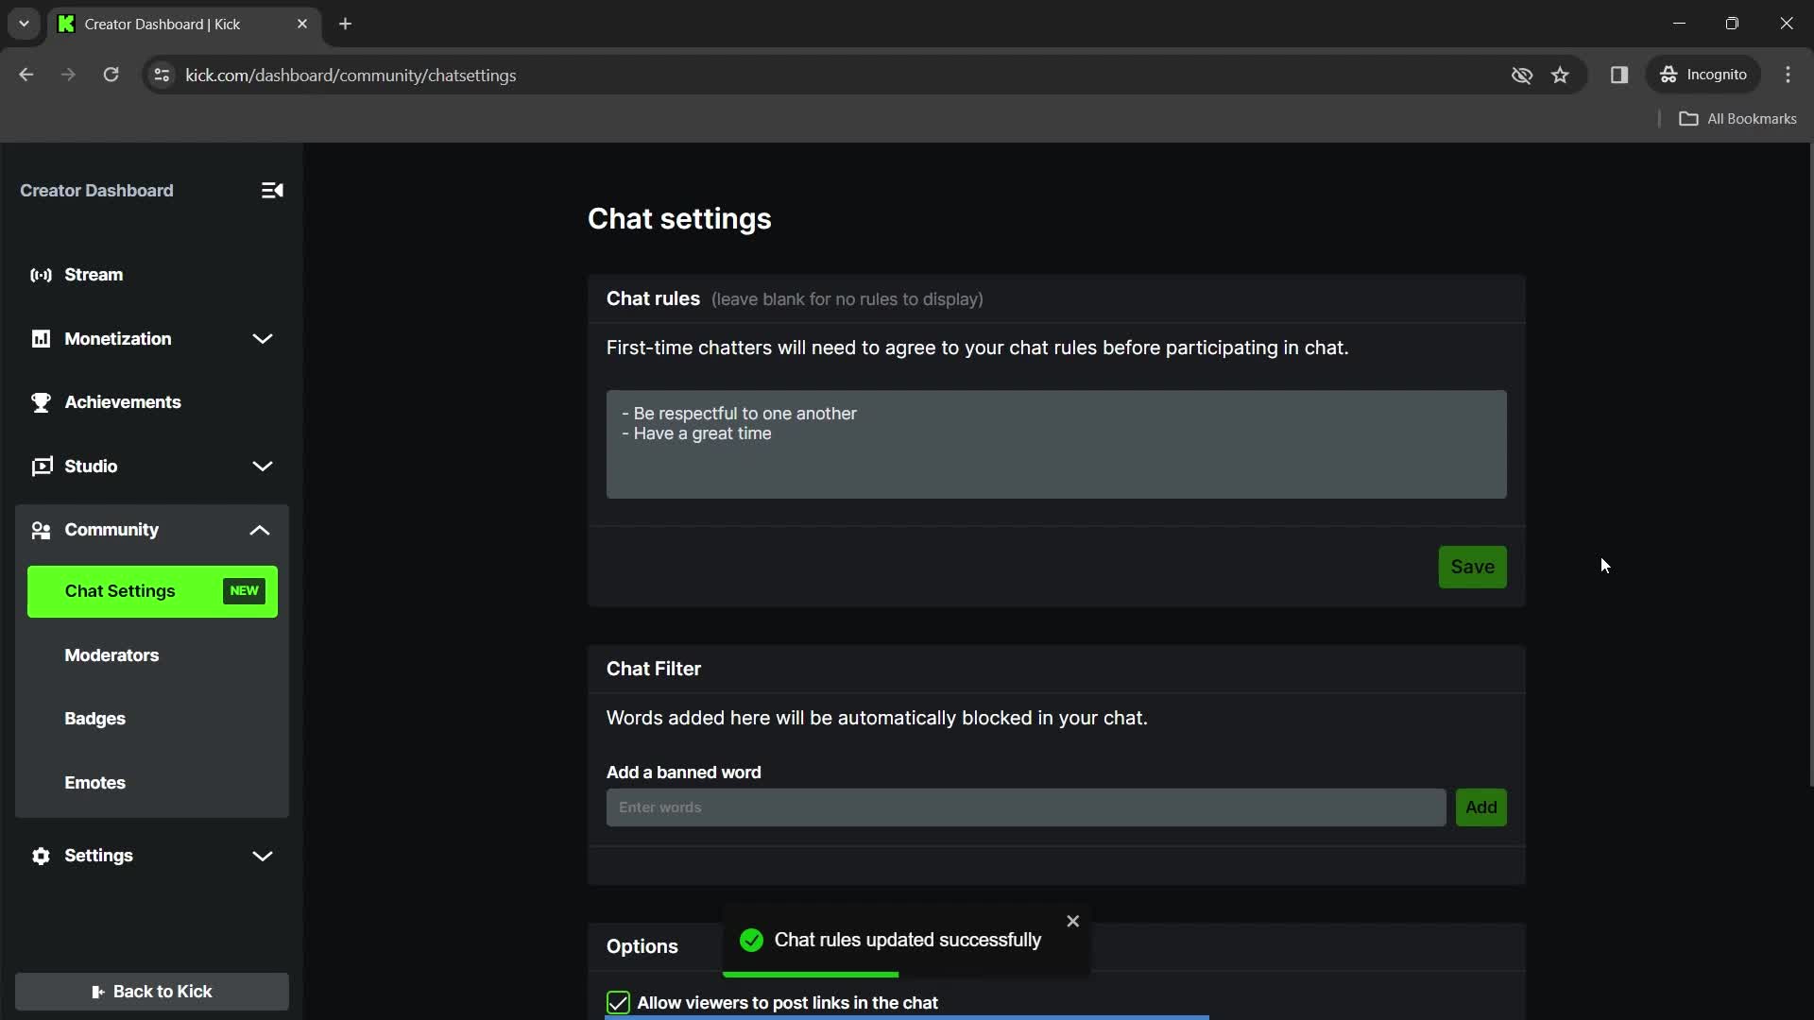This screenshot has width=1814, height=1020.
Task: Toggle Allow viewers to post links checkbox
Action: tap(617, 1003)
